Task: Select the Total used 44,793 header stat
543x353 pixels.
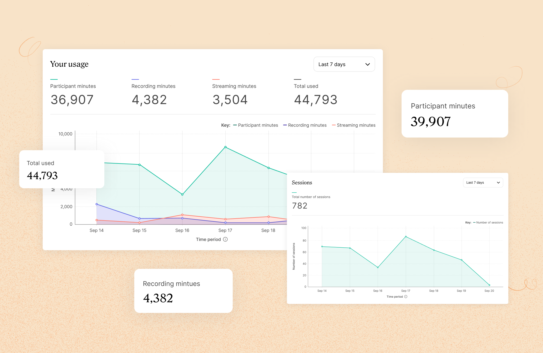Action: pyautogui.click(x=316, y=99)
